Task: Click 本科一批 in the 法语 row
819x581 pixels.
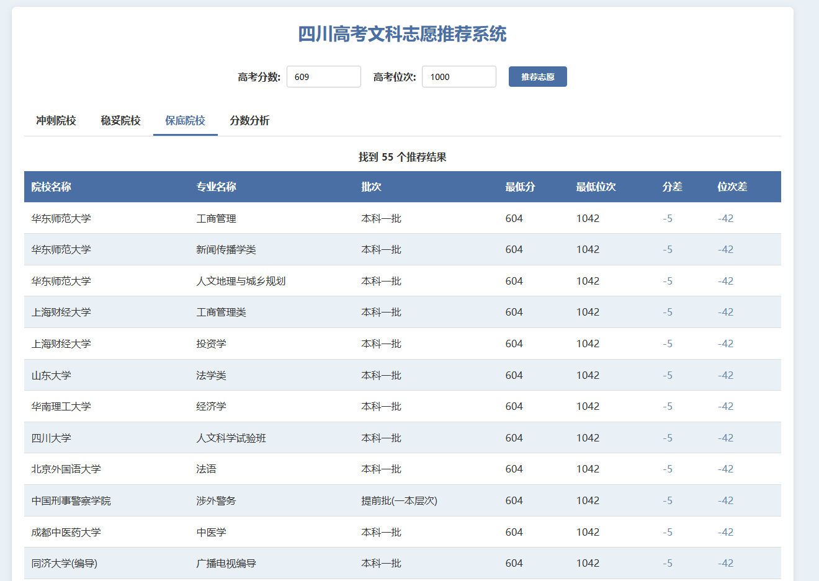Action: point(382,469)
